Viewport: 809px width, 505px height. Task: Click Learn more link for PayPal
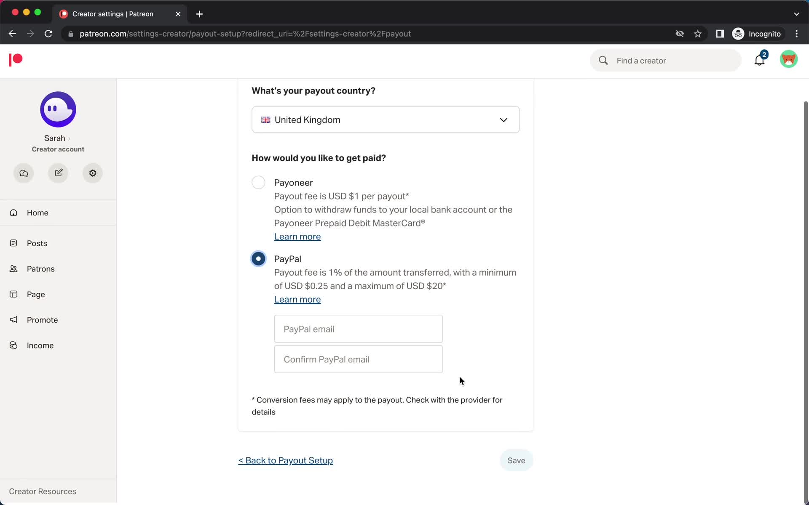(x=297, y=299)
